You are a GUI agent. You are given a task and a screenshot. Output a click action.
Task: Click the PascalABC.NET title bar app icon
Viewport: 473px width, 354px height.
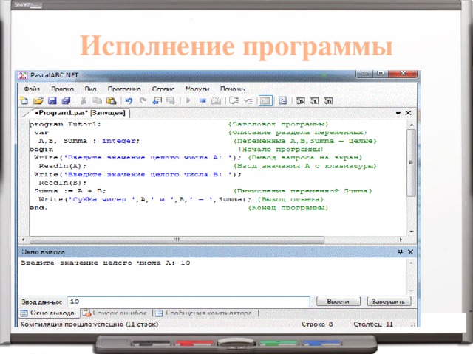click(23, 75)
